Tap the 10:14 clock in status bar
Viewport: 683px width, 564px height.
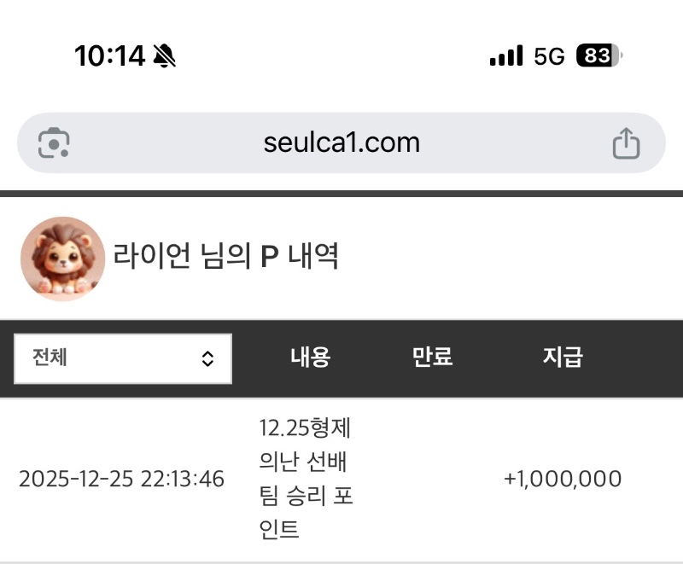[x=109, y=56]
